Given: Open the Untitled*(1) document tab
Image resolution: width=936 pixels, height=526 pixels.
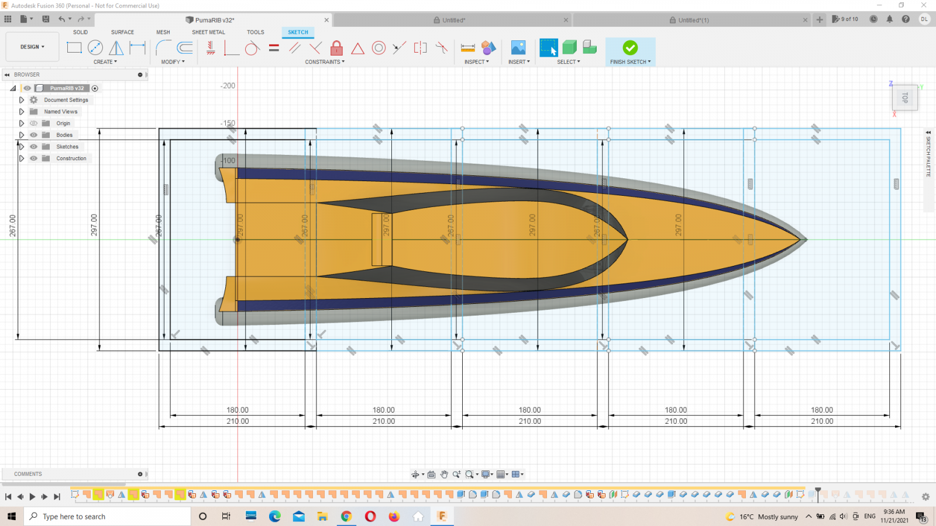Looking at the screenshot, I should (x=693, y=20).
